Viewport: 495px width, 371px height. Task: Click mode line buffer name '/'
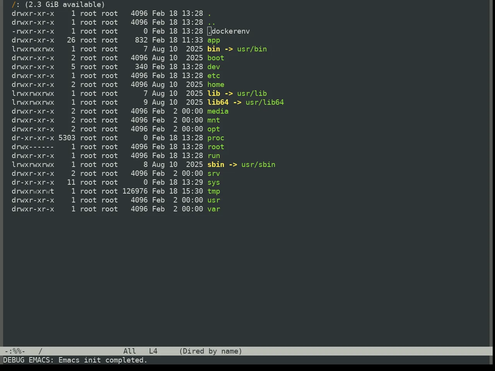click(x=40, y=351)
